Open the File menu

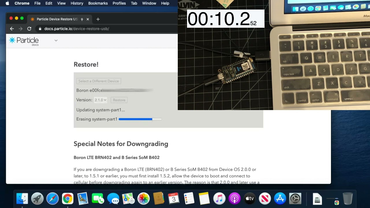(37, 3)
